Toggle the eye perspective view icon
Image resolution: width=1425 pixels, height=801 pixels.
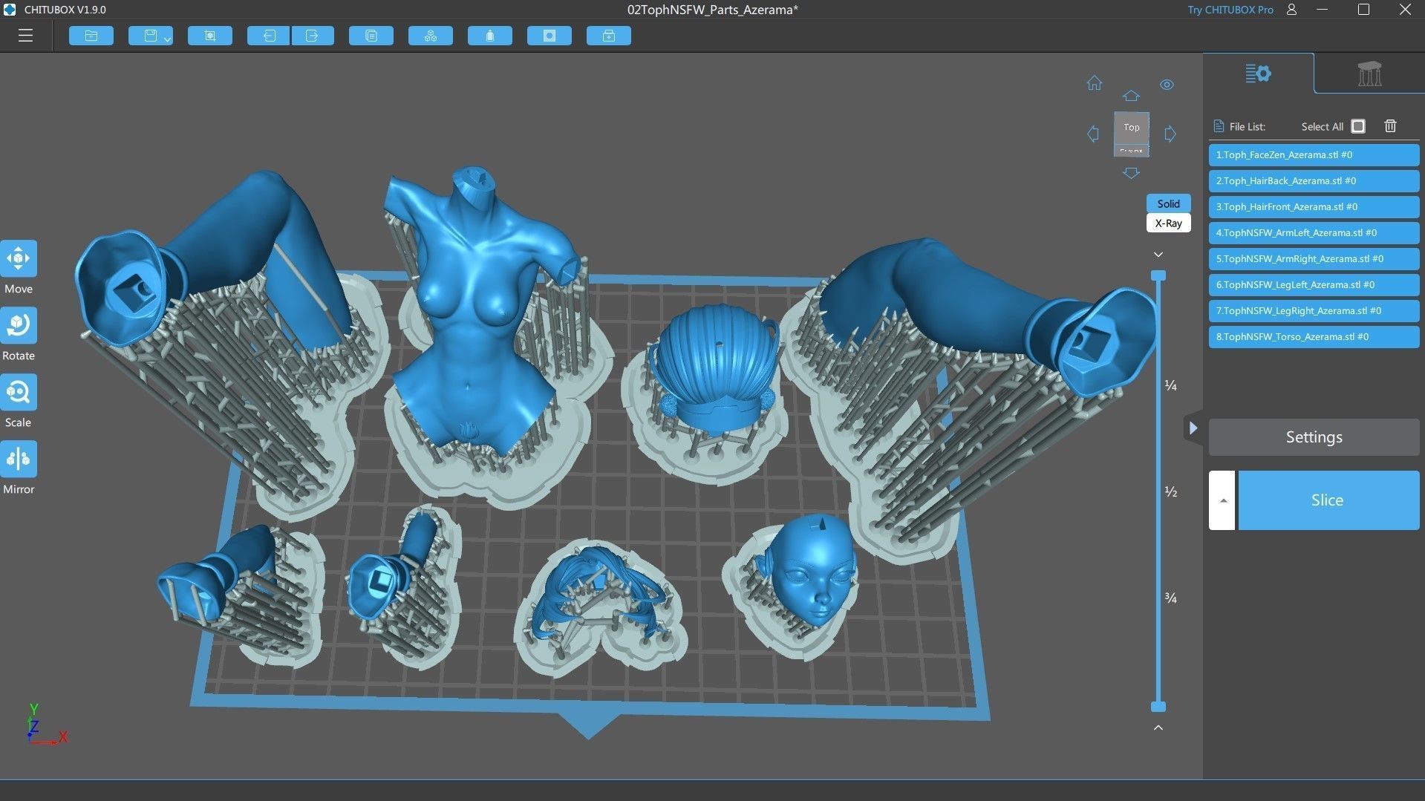pyautogui.click(x=1167, y=85)
